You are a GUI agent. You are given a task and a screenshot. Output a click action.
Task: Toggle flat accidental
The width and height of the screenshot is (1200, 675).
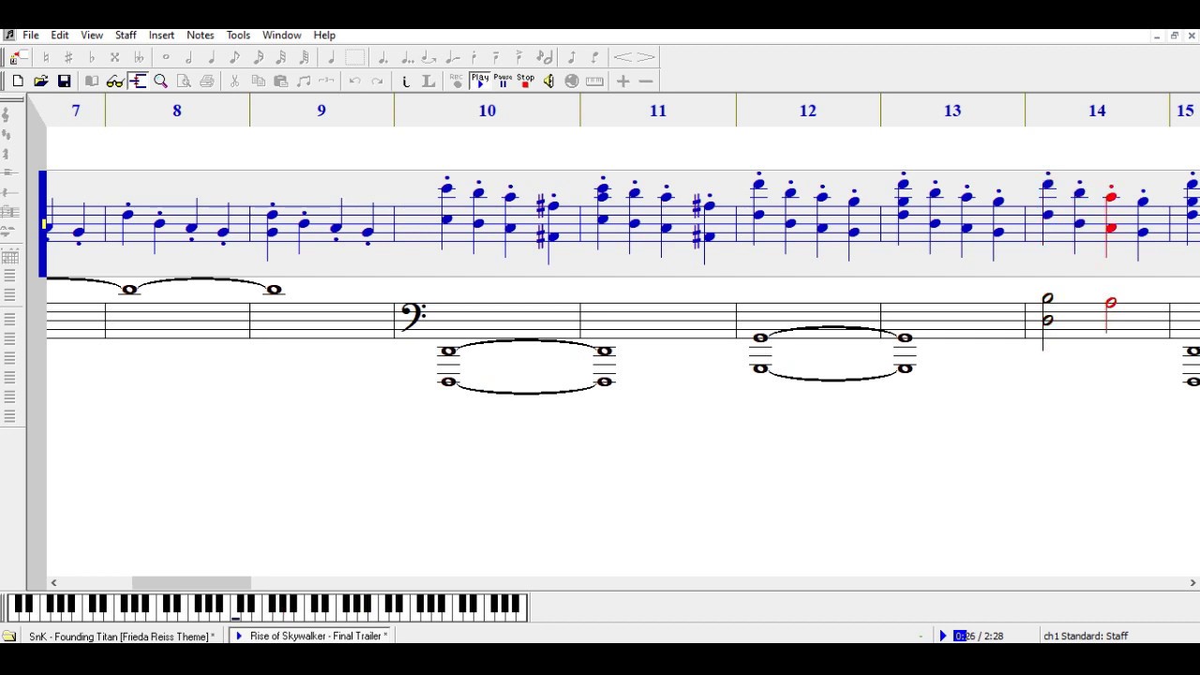92,57
